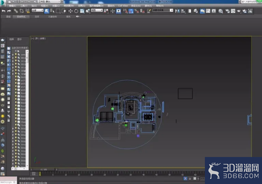This screenshot has width=262, height=184.
Task: Open the Workspace selector dropdown
Action: pyautogui.click(x=49, y=2)
